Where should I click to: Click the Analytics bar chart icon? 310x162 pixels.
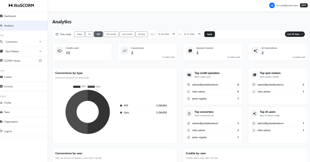click(1, 25)
